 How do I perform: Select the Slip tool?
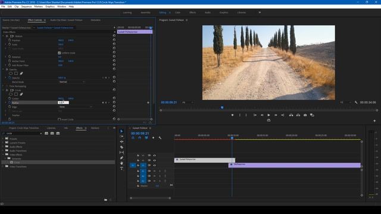[121, 152]
